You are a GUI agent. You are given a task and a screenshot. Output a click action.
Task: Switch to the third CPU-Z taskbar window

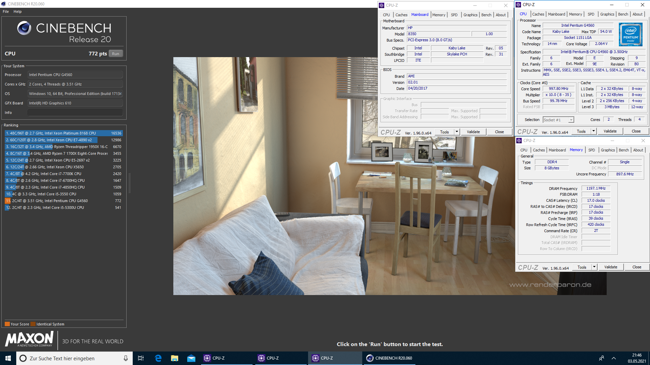click(x=335, y=358)
